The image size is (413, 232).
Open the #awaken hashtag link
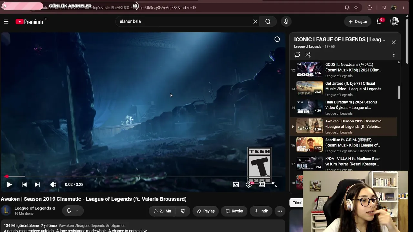point(66,226)
